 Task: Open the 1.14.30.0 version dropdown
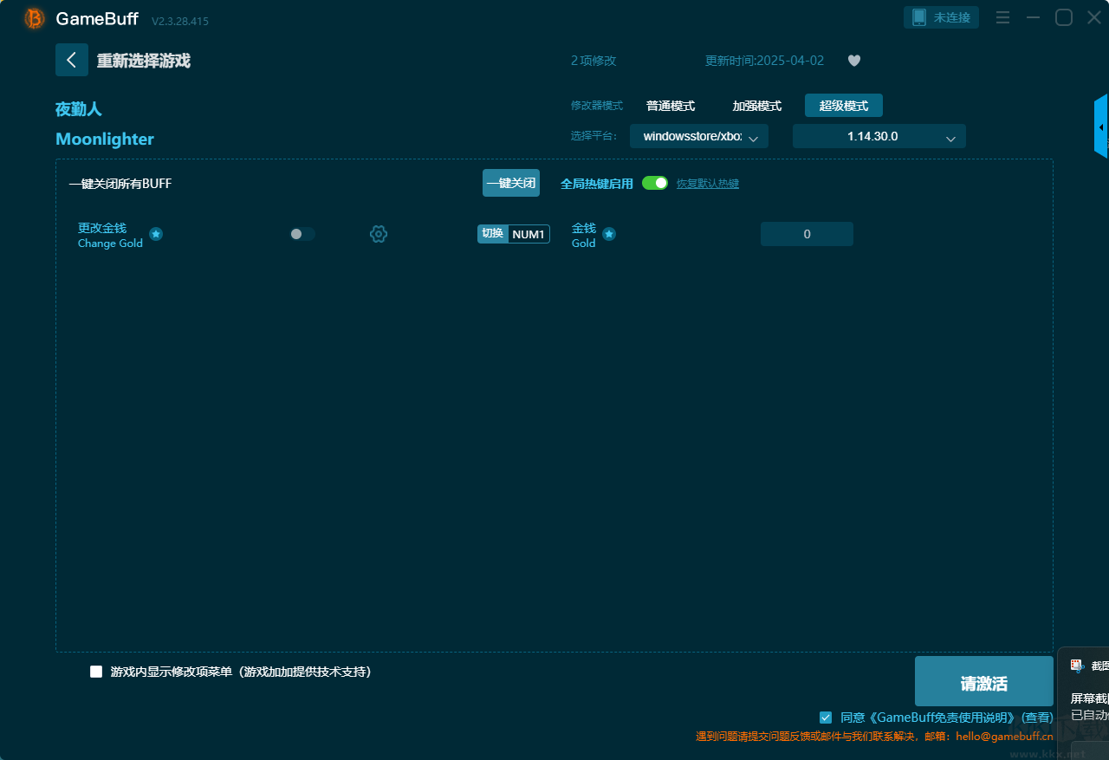879,136
